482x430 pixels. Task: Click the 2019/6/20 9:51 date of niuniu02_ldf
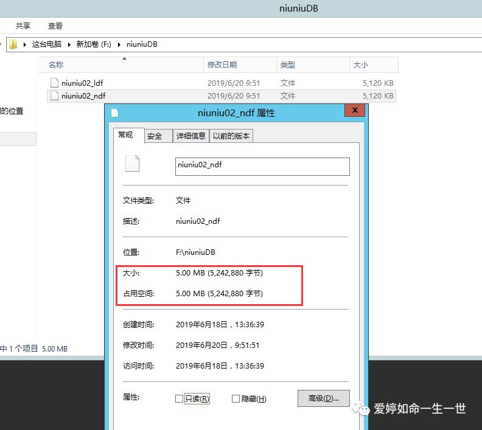click(x=234, y=83)
